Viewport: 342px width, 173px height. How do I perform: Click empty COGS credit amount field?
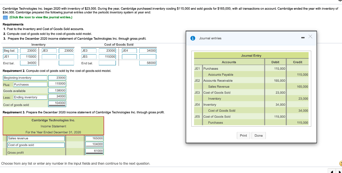tap(148, 57)
